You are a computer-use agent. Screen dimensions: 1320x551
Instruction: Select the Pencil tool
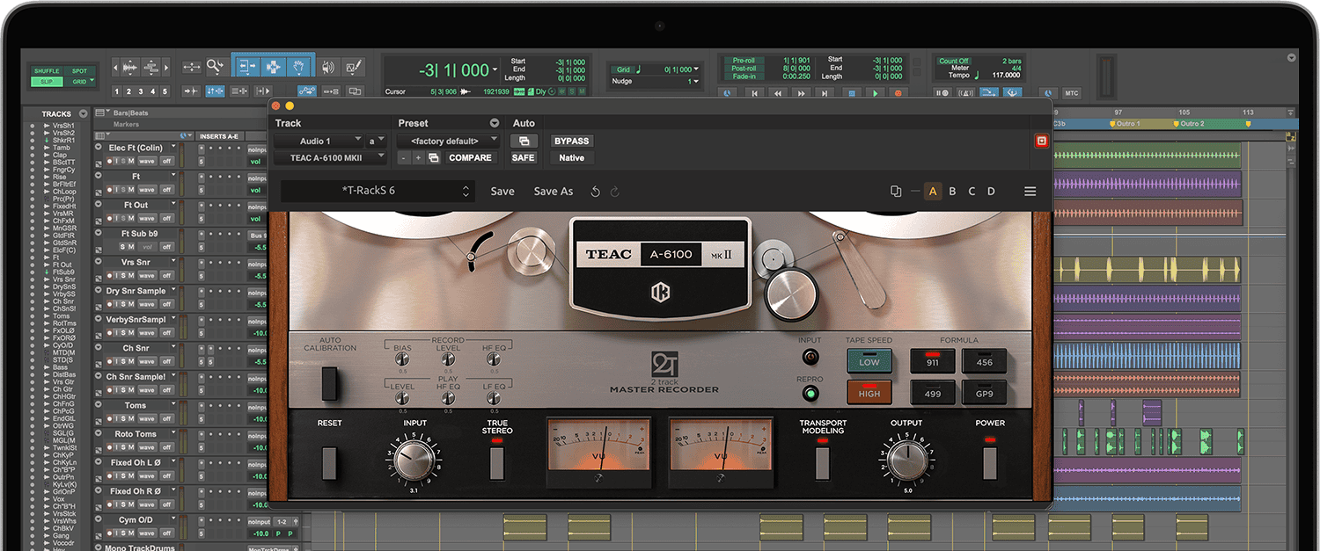[x=352, y=66]
